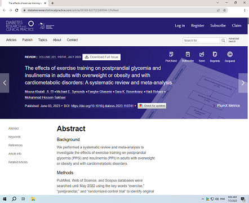Click the volume icon in system tray

217,199
